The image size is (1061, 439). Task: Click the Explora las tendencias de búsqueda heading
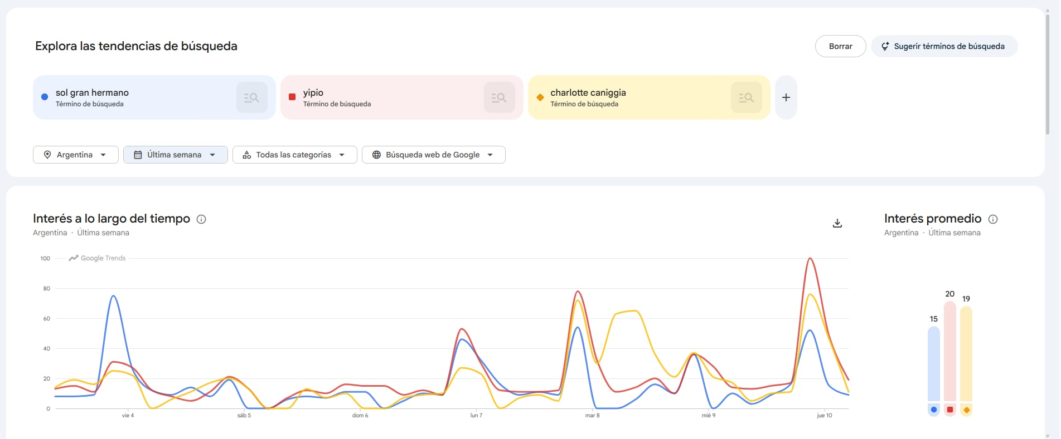pos(136,46)
